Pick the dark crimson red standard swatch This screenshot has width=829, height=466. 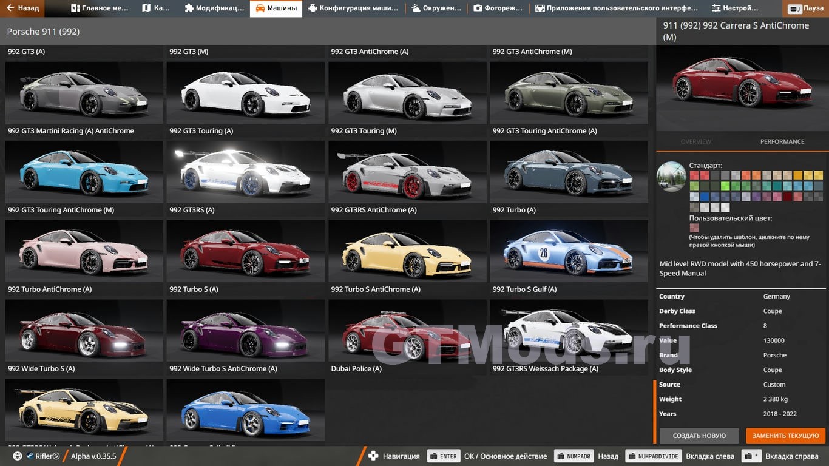coord(788,197)
